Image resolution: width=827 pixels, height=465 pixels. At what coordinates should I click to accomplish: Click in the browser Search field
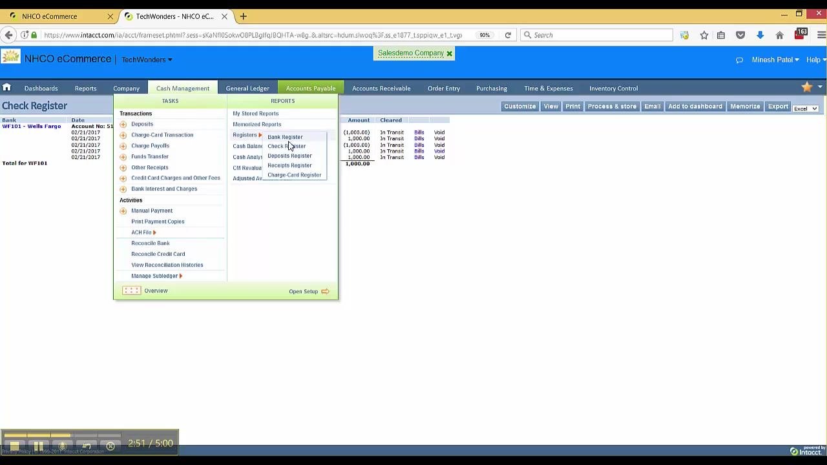pos(596,35)
